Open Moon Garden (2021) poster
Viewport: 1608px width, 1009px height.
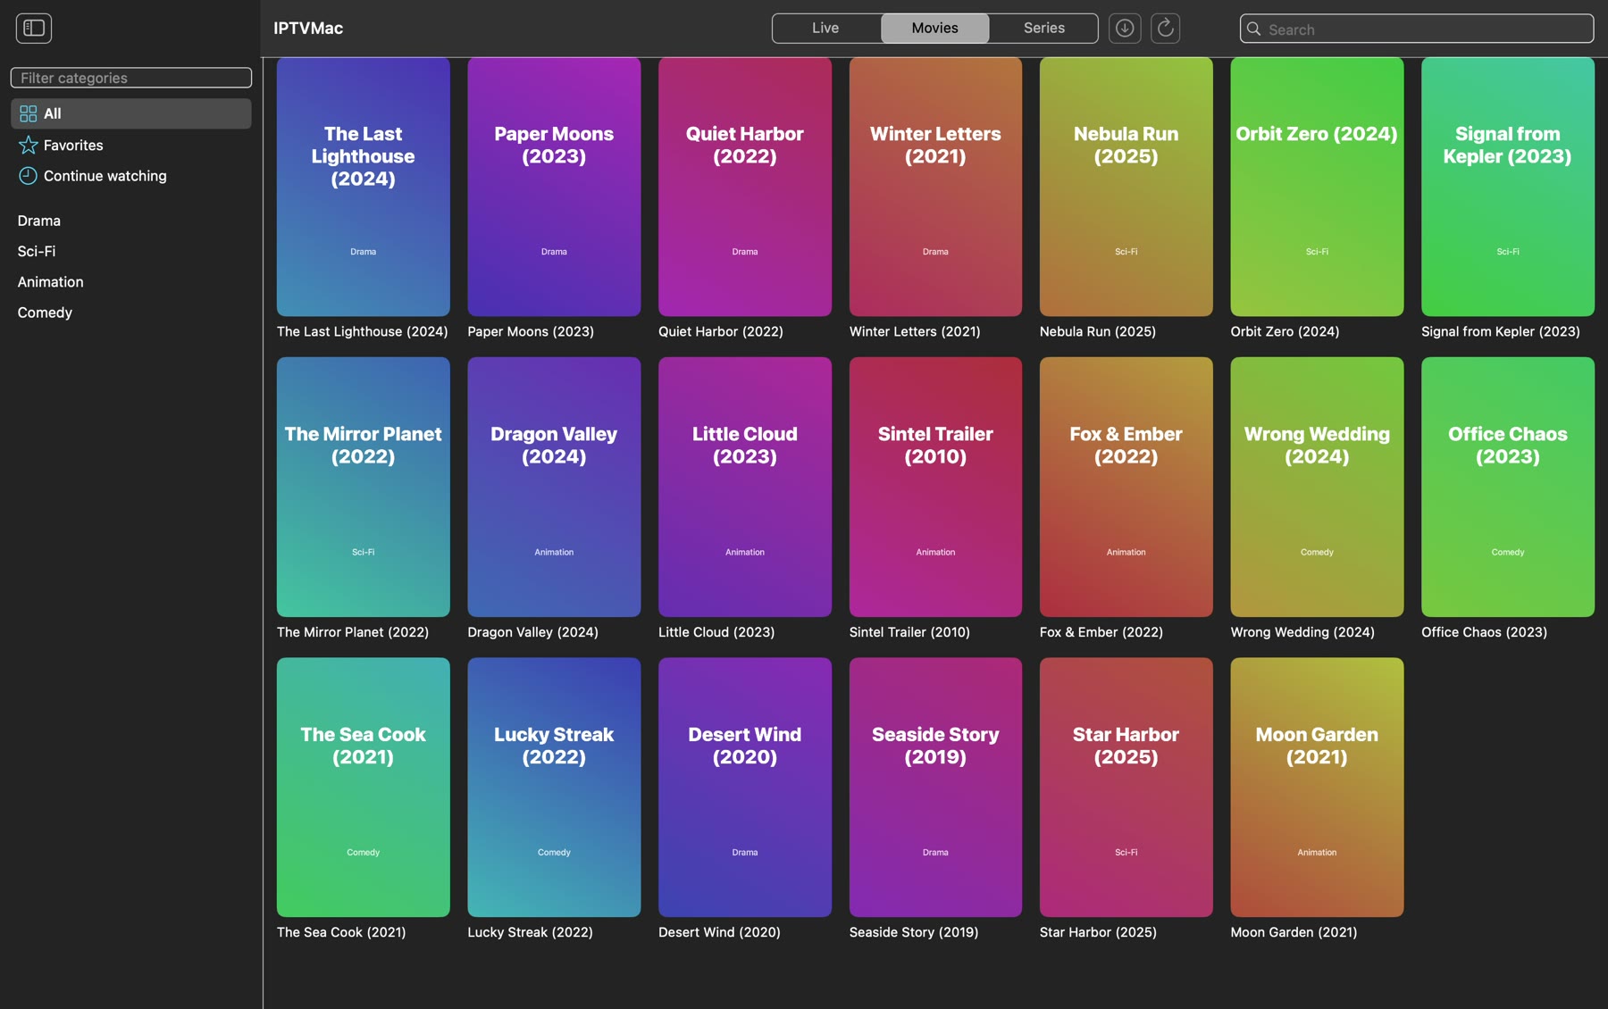pos(1317,787)
